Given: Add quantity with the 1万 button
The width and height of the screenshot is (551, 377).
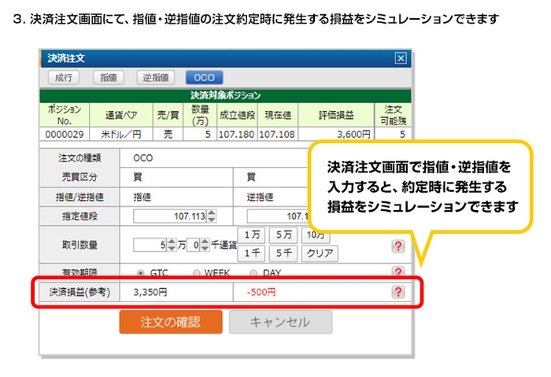Looking at the screenshot, I should (253, 235).
